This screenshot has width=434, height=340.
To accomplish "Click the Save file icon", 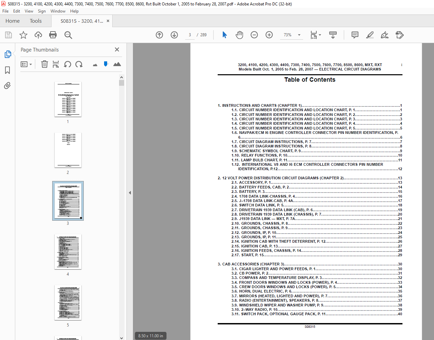I will click(8, 35).
